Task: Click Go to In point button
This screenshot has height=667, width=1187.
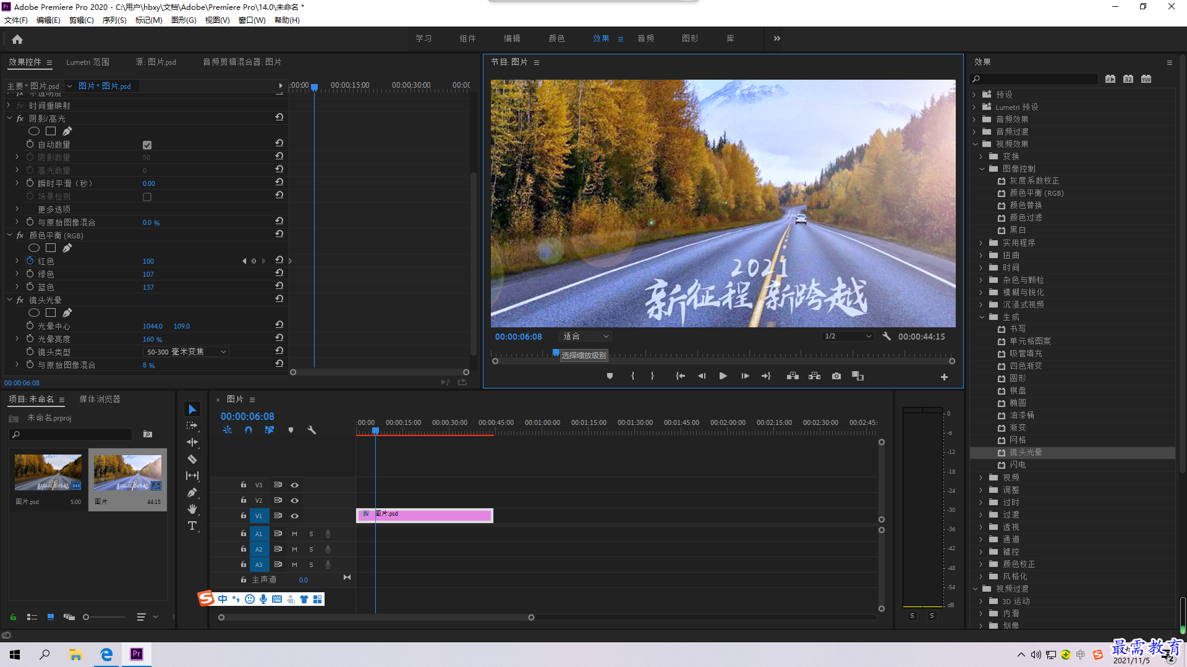Action: pyautogui.click(x=680, y=376)
